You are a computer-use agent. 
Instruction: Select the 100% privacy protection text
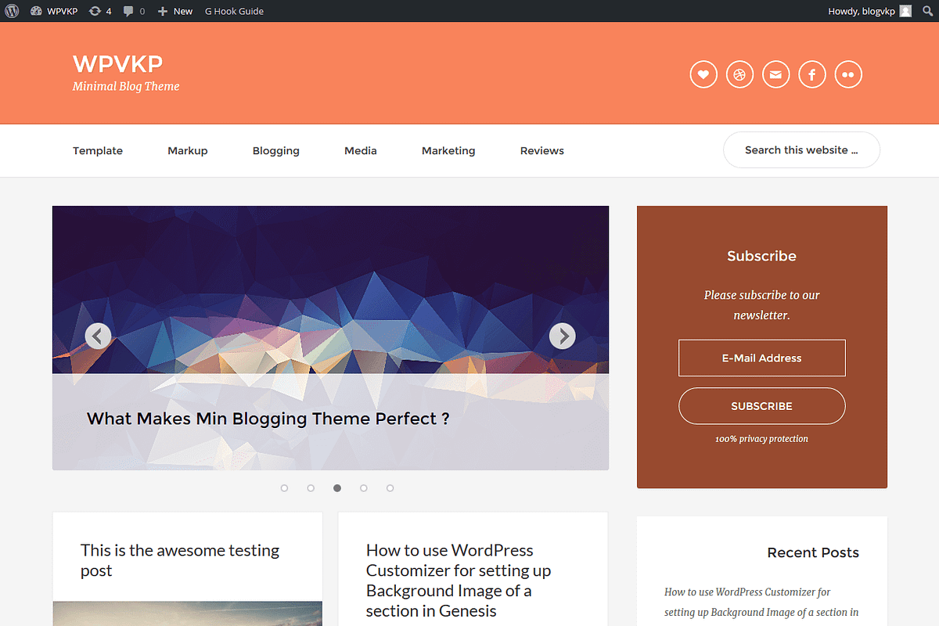tap(762, 439)
